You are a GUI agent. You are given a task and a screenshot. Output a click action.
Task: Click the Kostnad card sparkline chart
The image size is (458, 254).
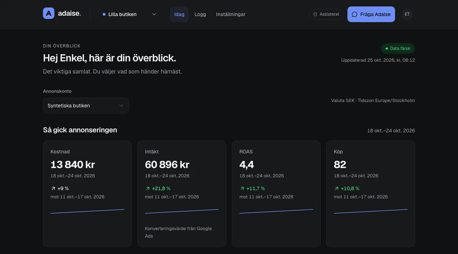click(x=87, y=211)
